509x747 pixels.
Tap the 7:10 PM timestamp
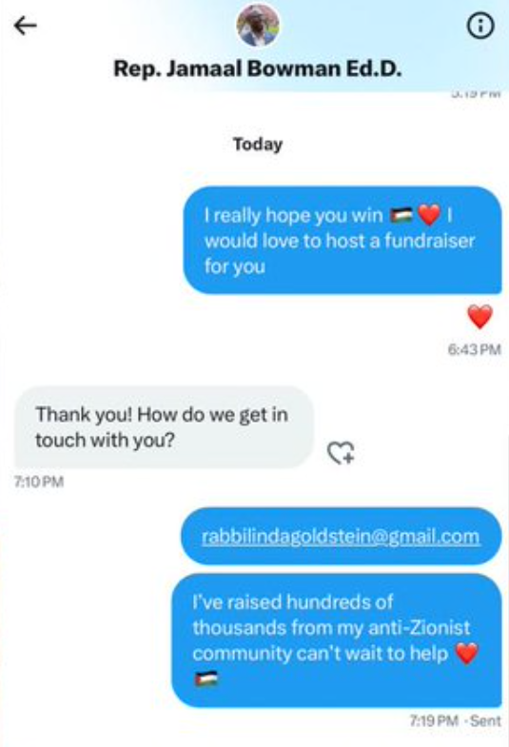coord(39,482)
